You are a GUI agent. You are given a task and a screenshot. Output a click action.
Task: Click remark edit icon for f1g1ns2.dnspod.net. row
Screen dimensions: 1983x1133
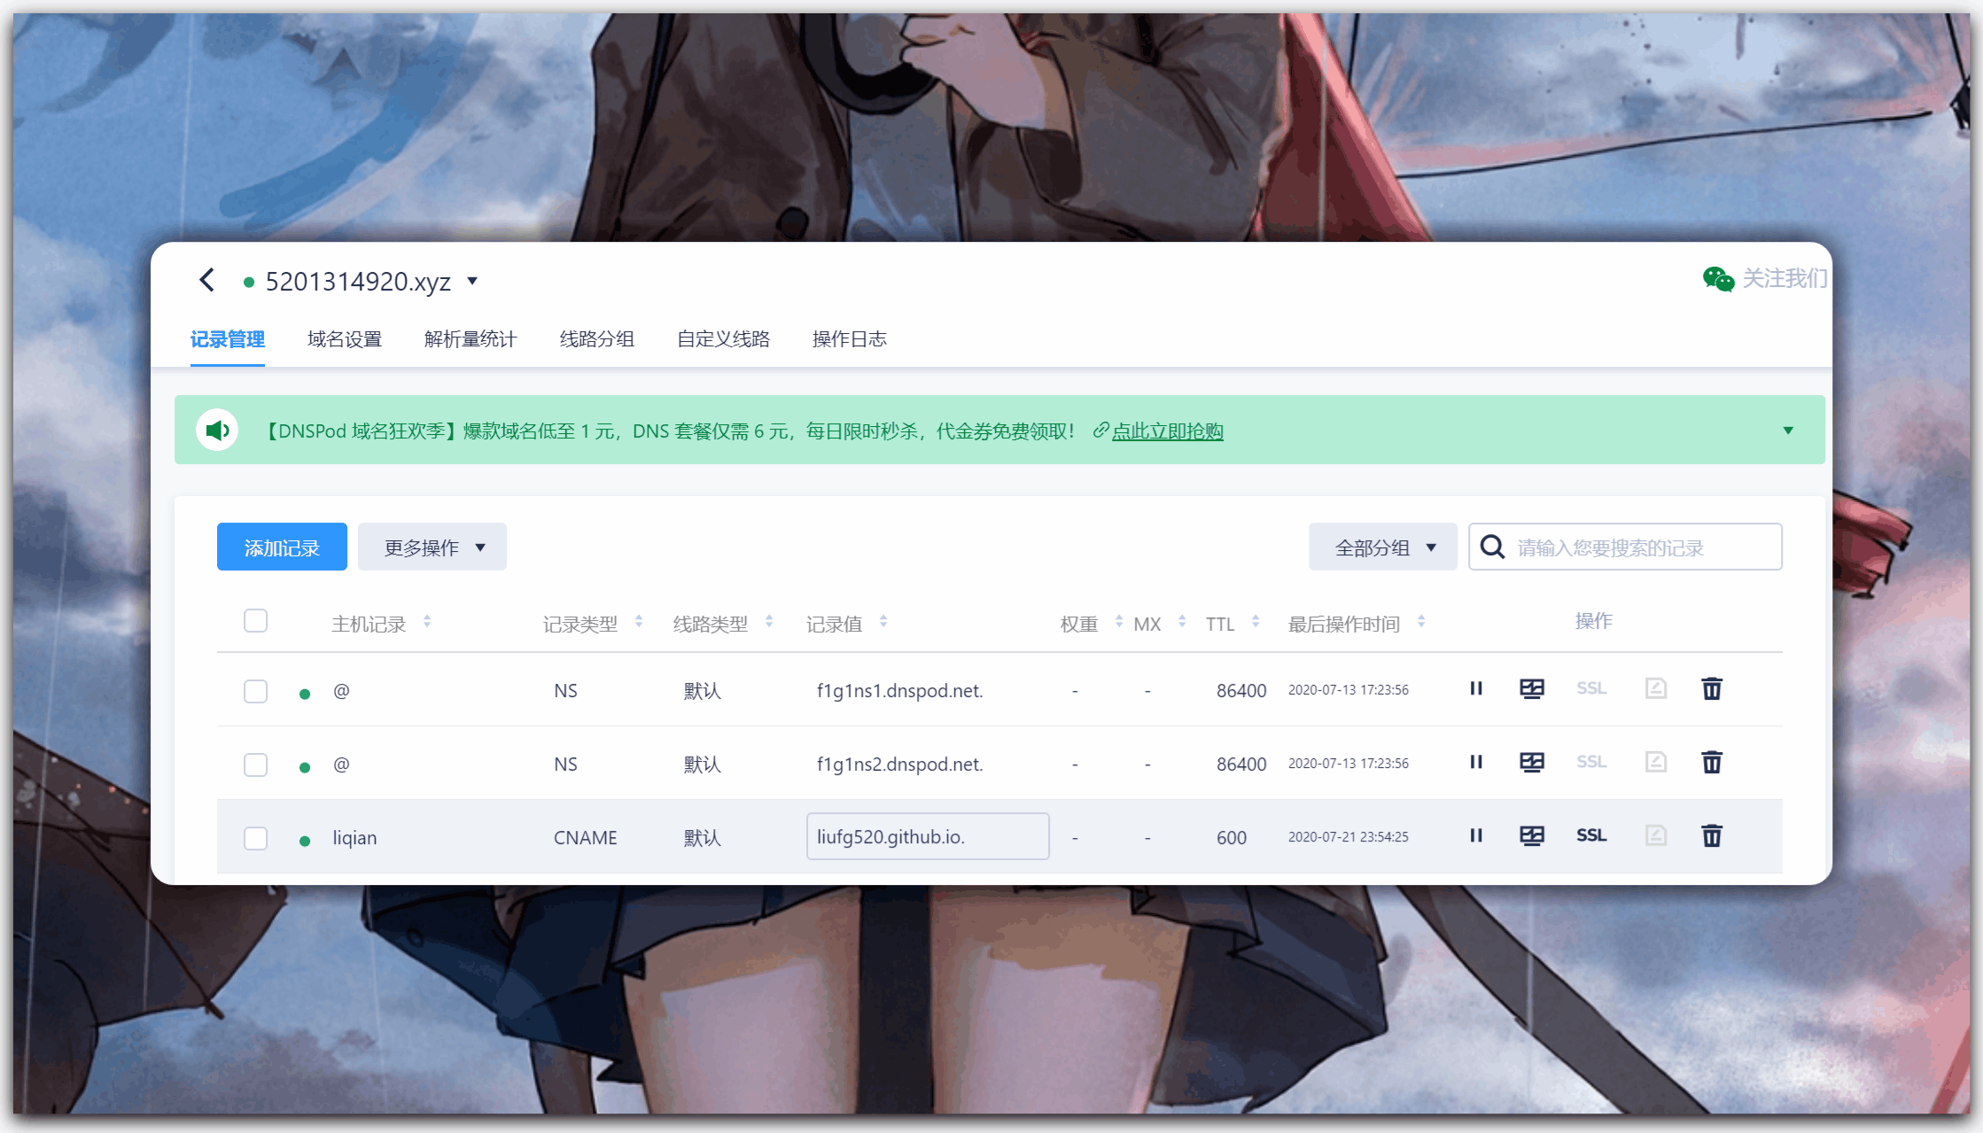1656,762
